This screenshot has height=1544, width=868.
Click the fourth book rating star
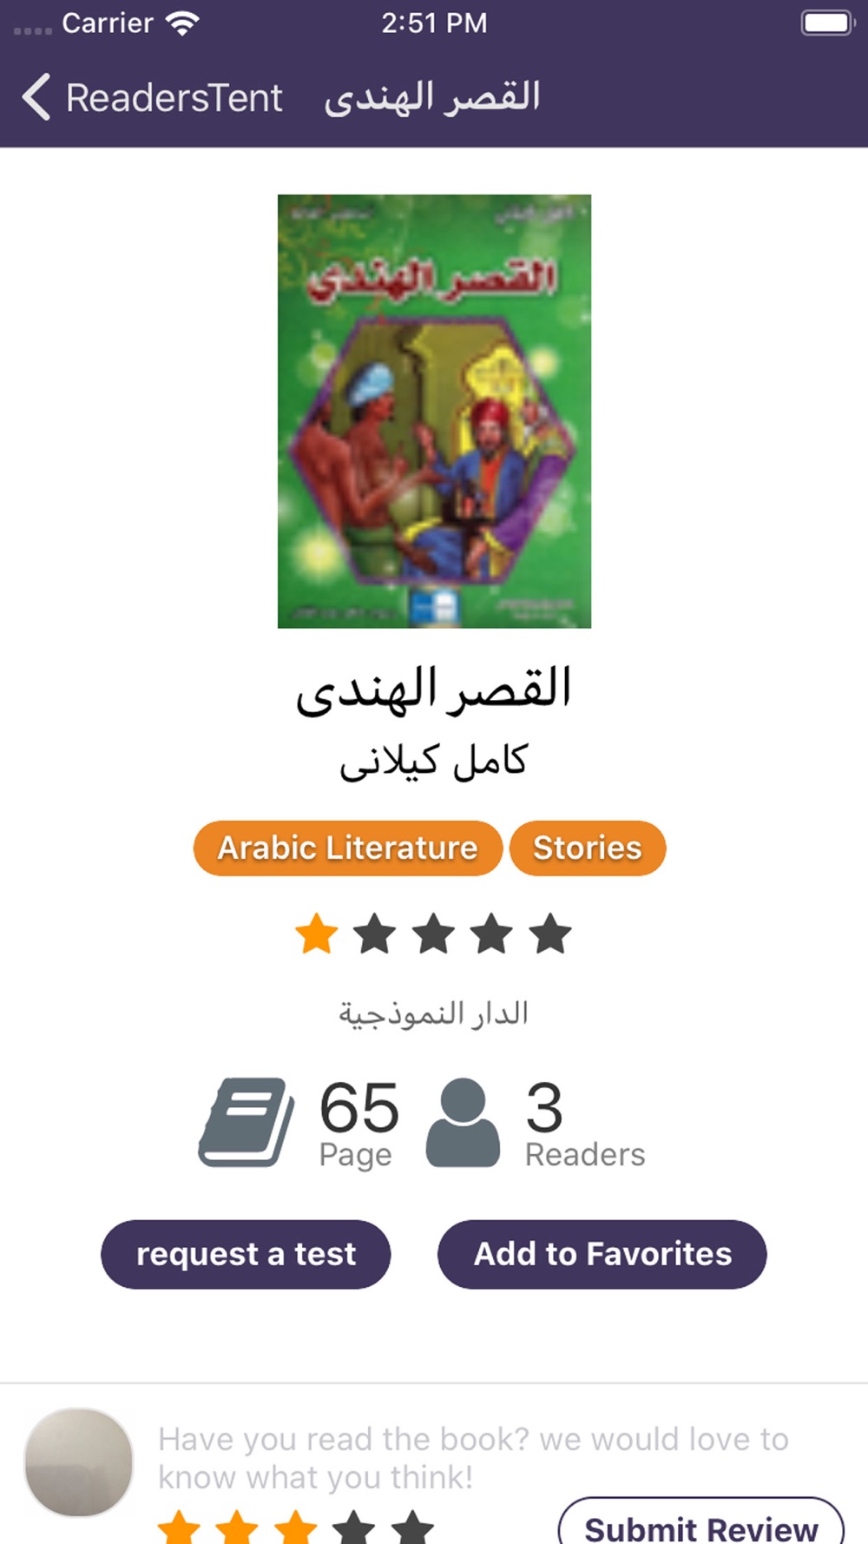pyautogui.click(x=492, y=934)
